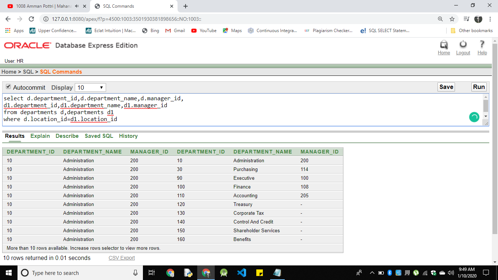Click the Control And Credit cell
498x280 pixels.
coord(253,222)
